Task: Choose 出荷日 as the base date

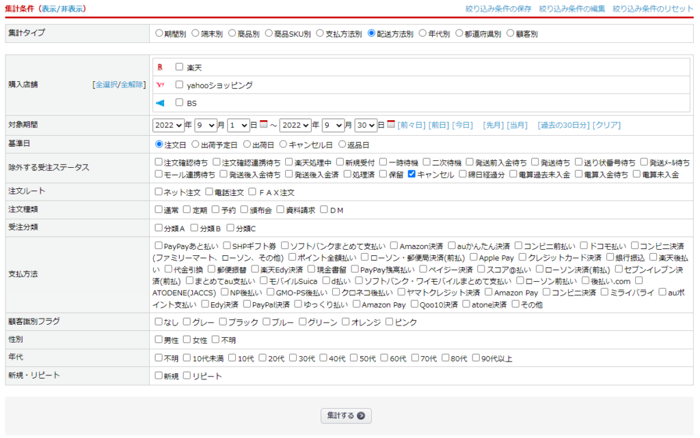Action: (247, 145)
